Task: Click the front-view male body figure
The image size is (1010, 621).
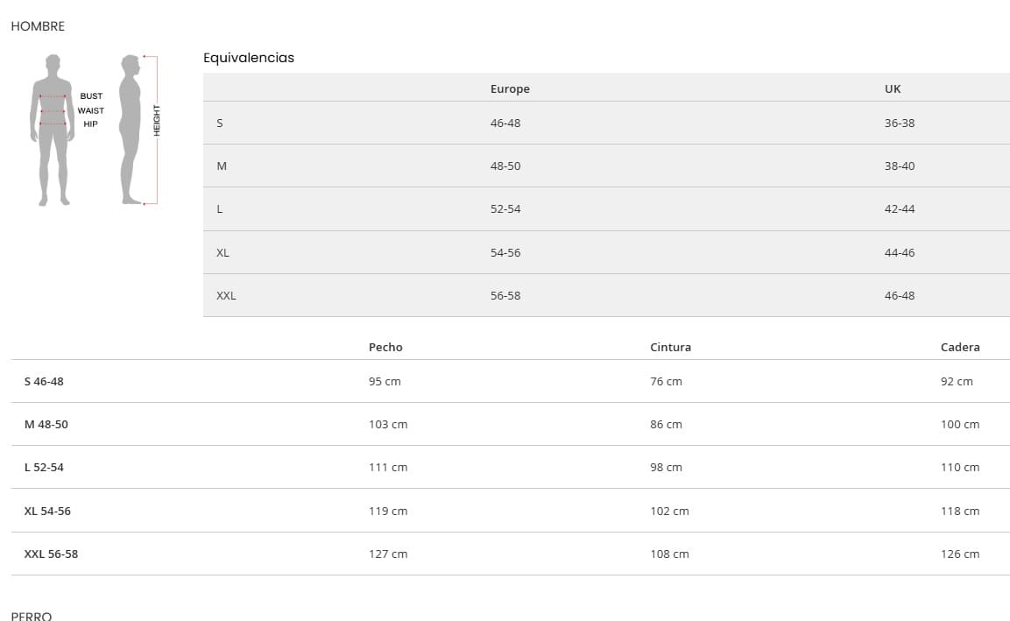Action: [x=53, y=130]
